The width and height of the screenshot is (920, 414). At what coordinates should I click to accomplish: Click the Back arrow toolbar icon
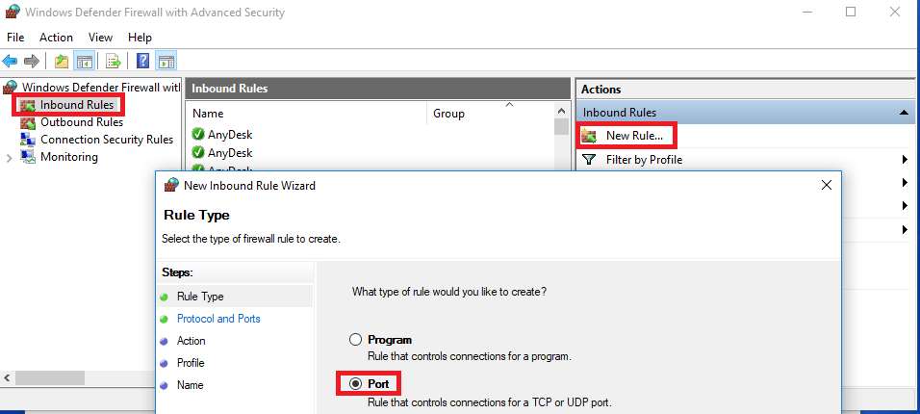pos(11,62)
